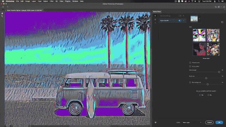Answer Yes to satisfied with results
This screenshot has width=226, height=127.
[201, 95]
